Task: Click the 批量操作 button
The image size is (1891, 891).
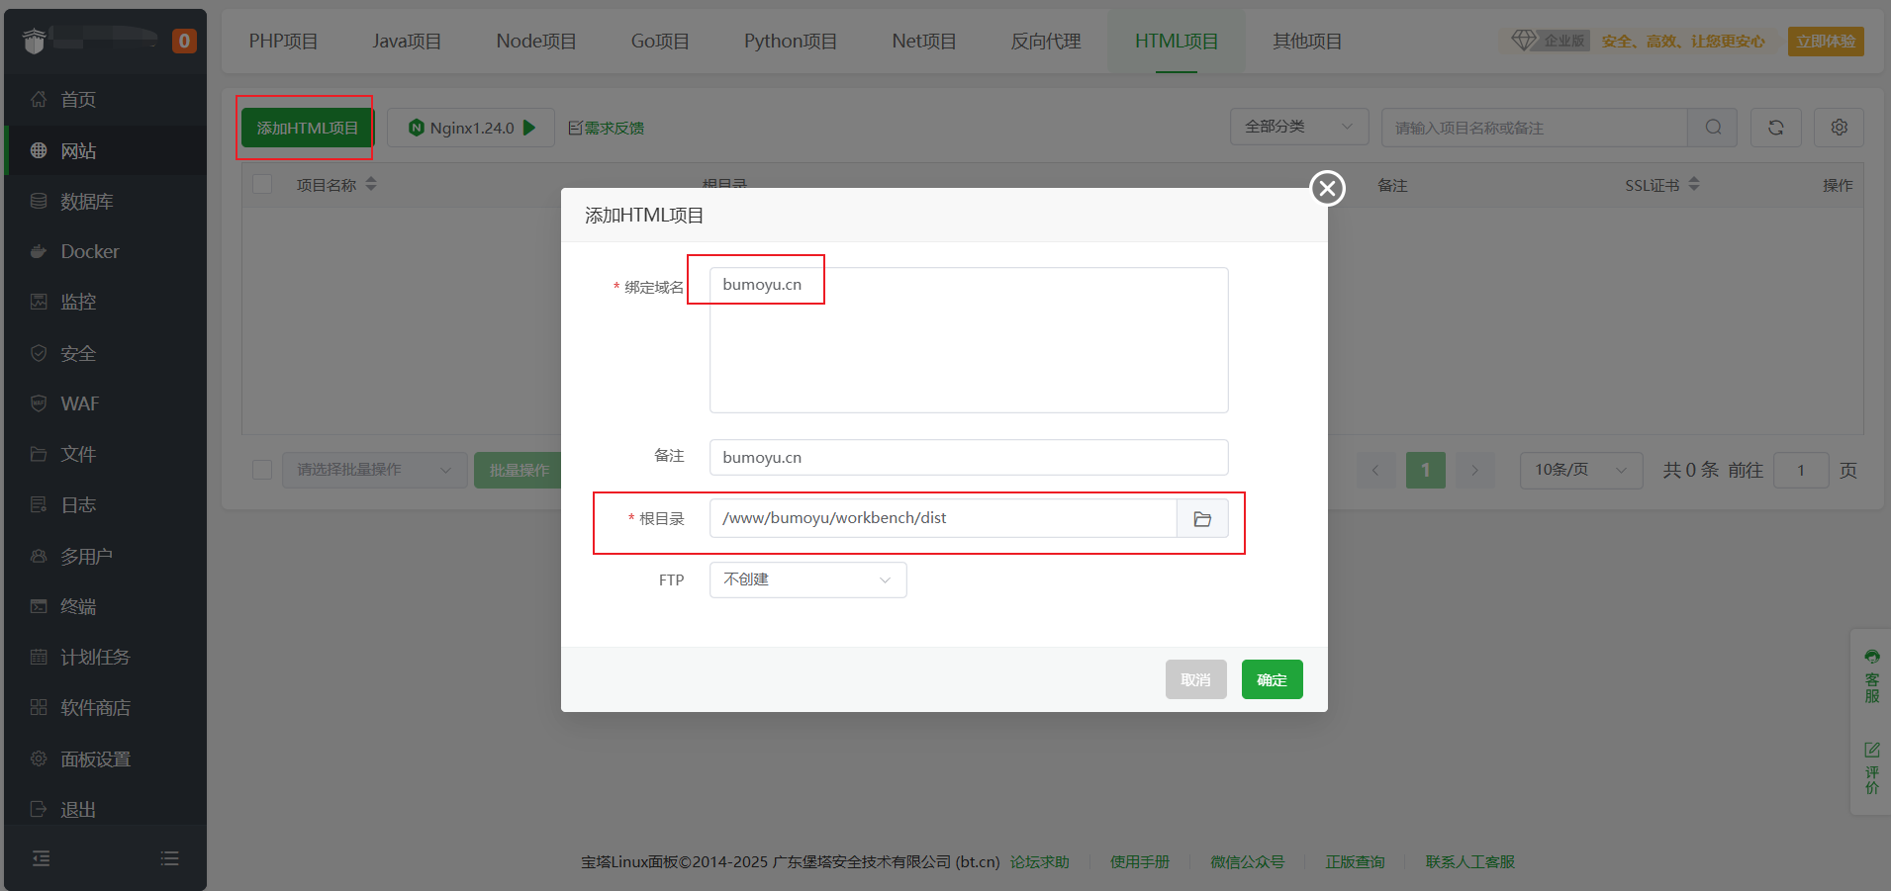Action: (518, 470)
